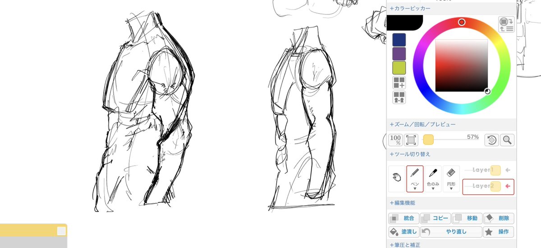
Task: Collapse the 編集機能 section header
Action: tap(451, 203)
